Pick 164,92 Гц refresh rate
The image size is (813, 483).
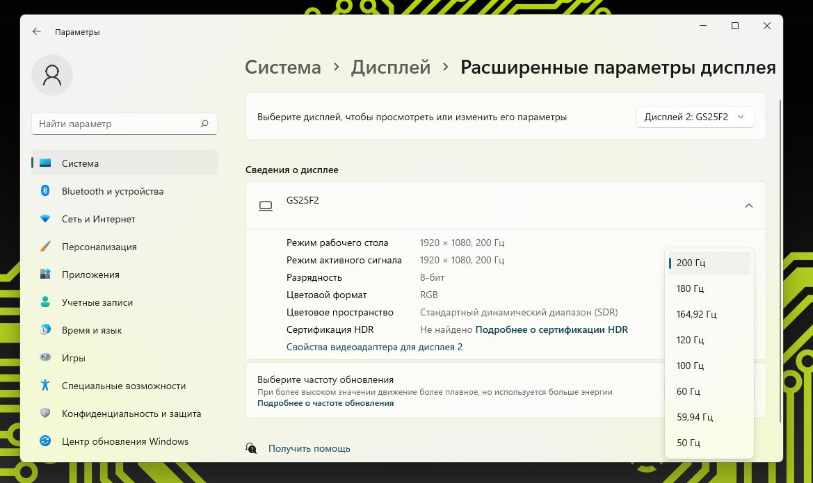[x=696, y=314]
